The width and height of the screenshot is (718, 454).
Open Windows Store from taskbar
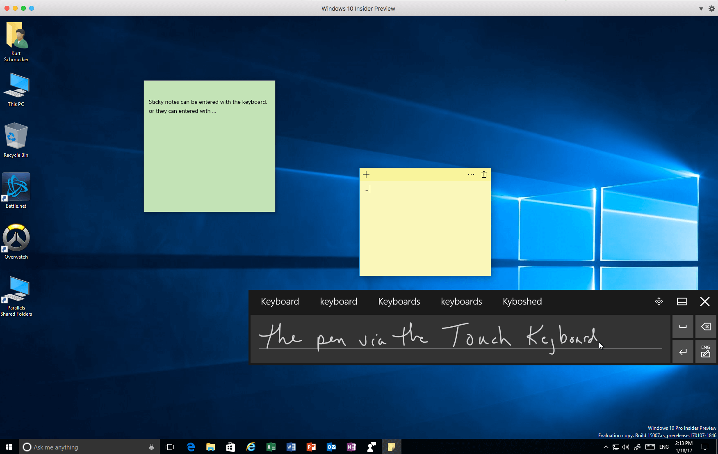click(x=230, y=447)
